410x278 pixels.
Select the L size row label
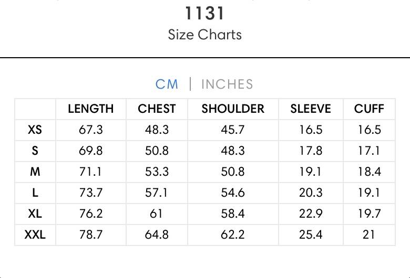click(x=35, y=193)
